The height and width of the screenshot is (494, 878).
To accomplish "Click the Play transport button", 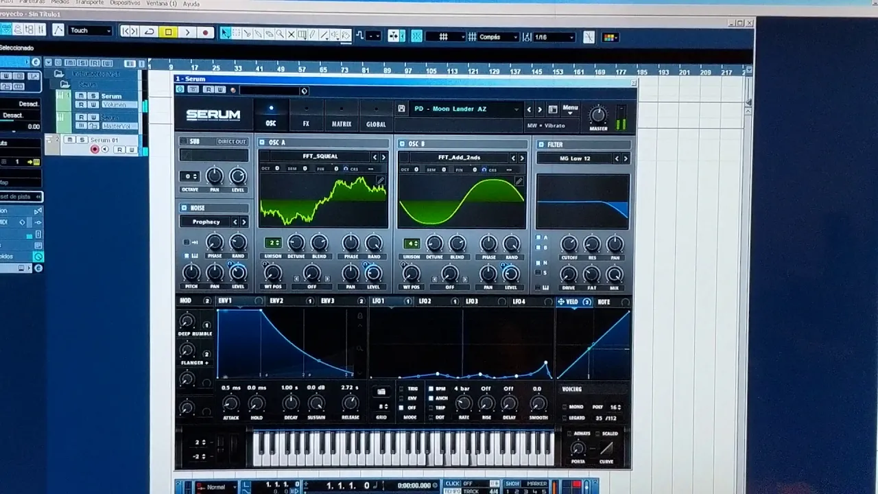I will click(187, 32).
